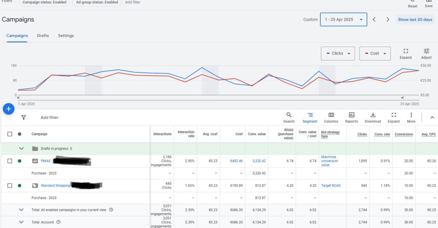Open the More options three-dot menu
The width and height of the screenshot is (438, 228).
point(411,118)
